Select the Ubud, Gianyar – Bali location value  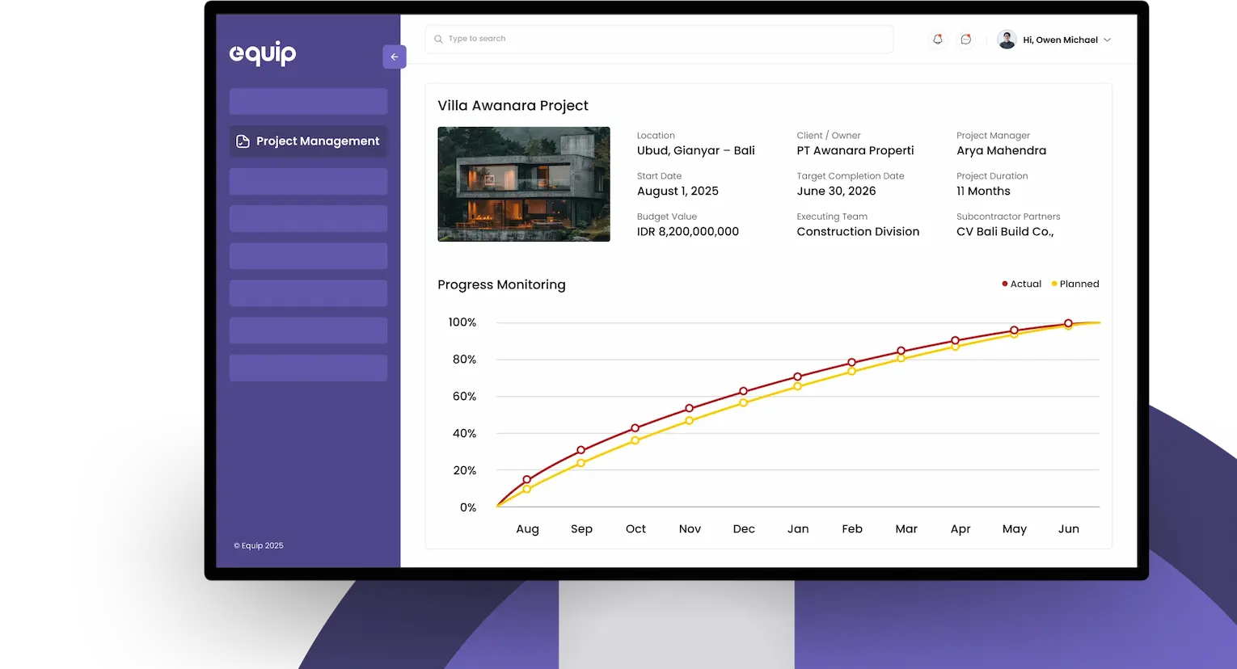click(x=695, y=150)
